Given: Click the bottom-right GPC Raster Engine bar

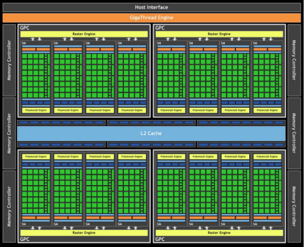Looking at the screenshot, I should tap(219, 233).
